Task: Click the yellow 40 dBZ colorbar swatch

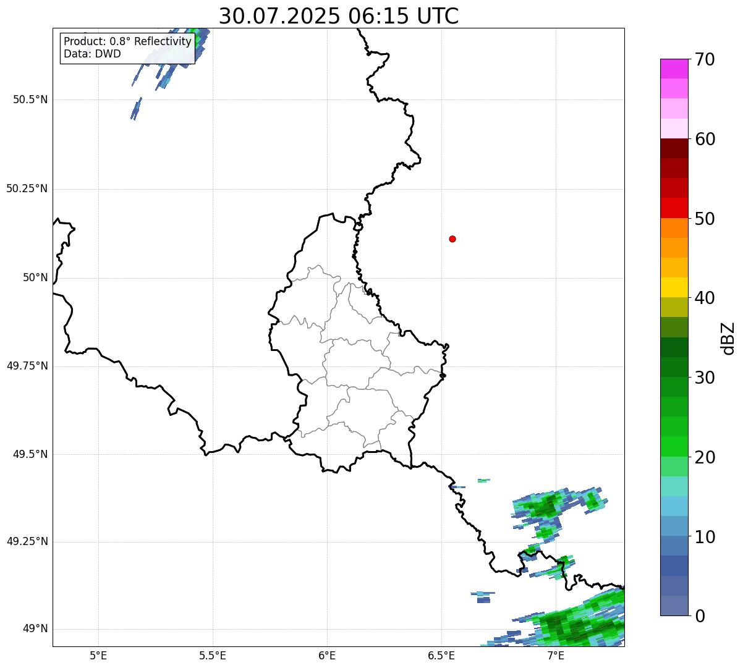Action: (x=674, y=287)
